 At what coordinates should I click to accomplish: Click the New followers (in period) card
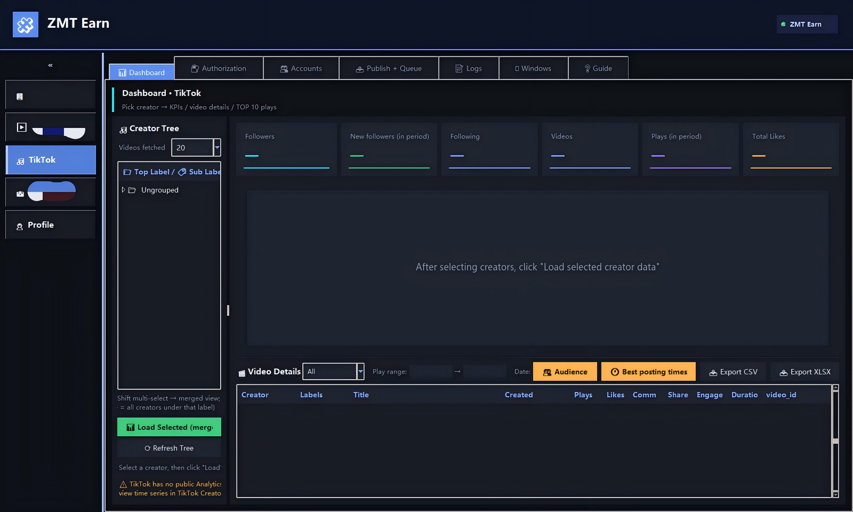pyautogui.click(x=389, y=149)
